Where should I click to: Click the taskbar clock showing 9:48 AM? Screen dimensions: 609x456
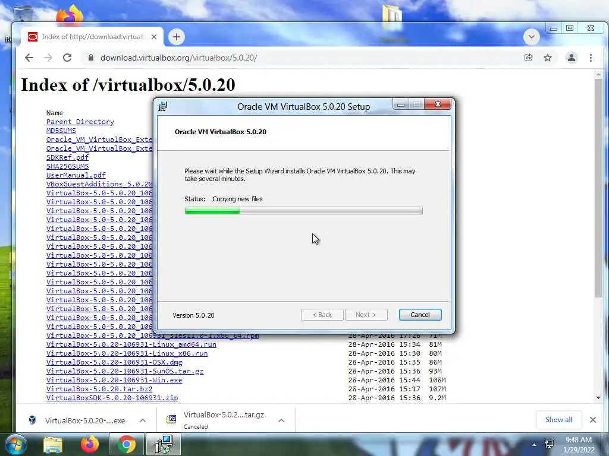579,445
